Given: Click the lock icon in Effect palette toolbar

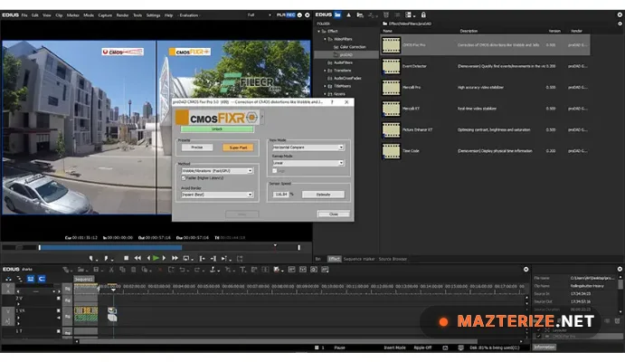Looking at the screenshot, I should [423, 14].
